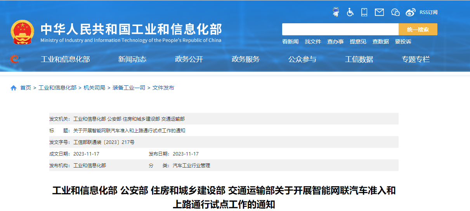The width and height of the screenshot is (470, 211).
Task: Open the Weibo icon
Action: point(410,12)
